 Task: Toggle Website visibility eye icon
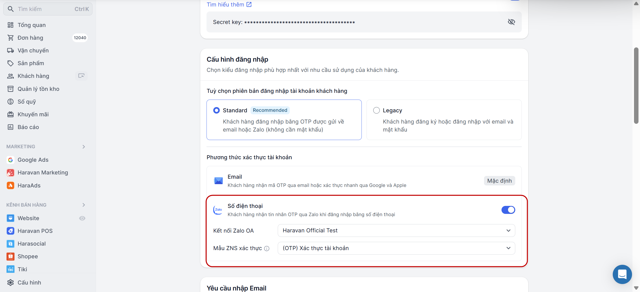(x=82, y=218)
